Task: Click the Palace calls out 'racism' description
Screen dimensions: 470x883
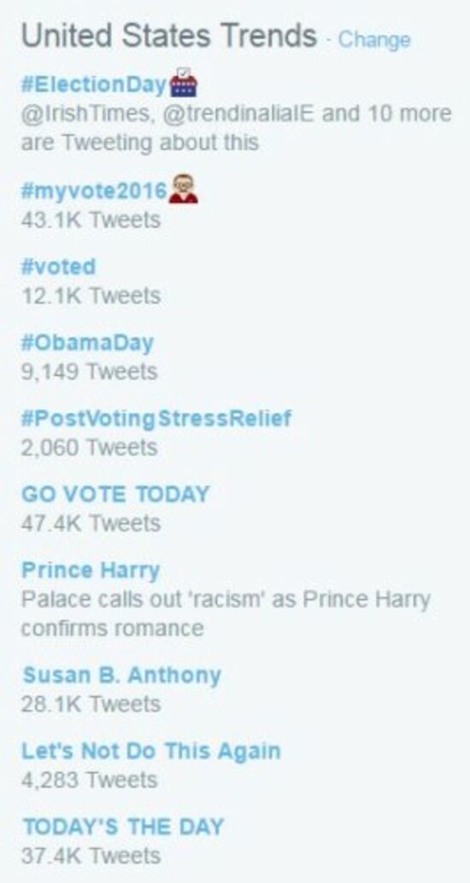Action: pos(226,613)
